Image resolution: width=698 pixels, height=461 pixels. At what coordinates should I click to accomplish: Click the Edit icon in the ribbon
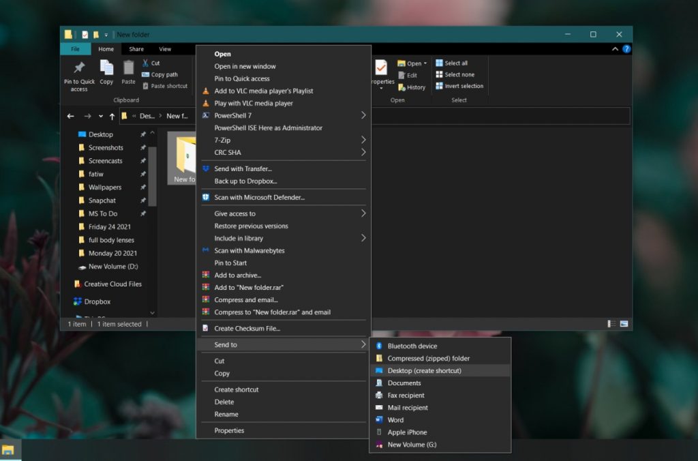coord(401,74)
